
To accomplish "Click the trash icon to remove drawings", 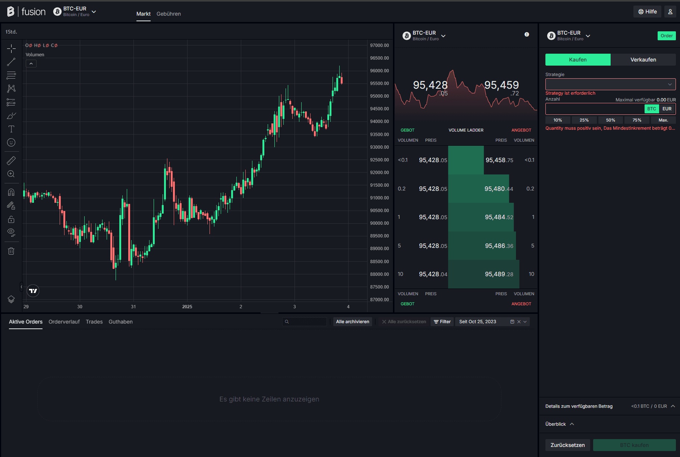I will (11, 251).
